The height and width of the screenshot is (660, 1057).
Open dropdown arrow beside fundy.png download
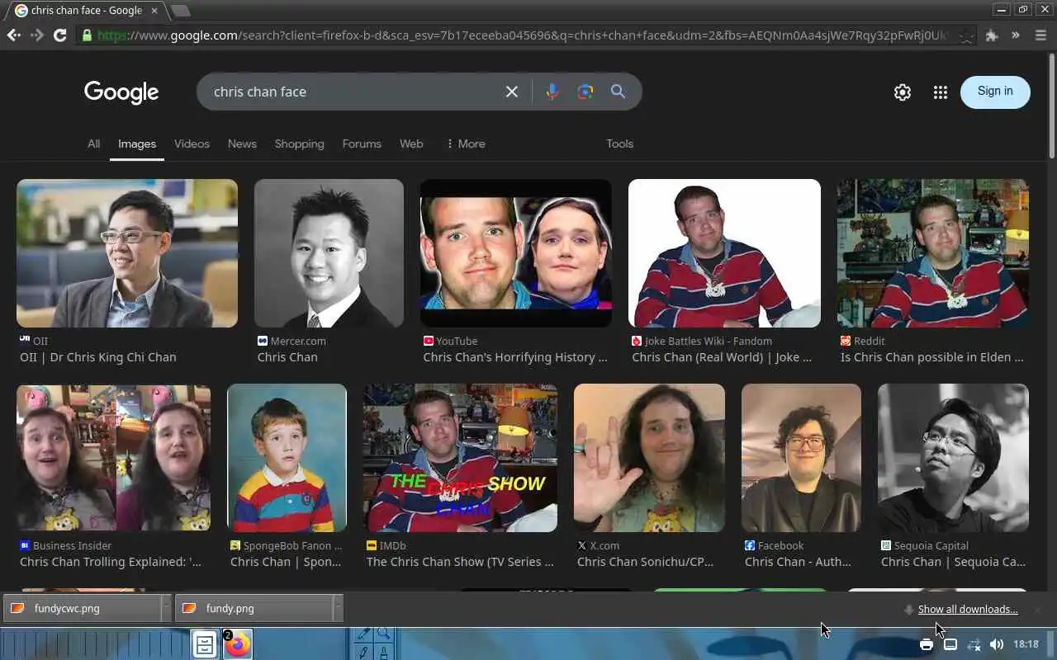(x=338, y=608)
